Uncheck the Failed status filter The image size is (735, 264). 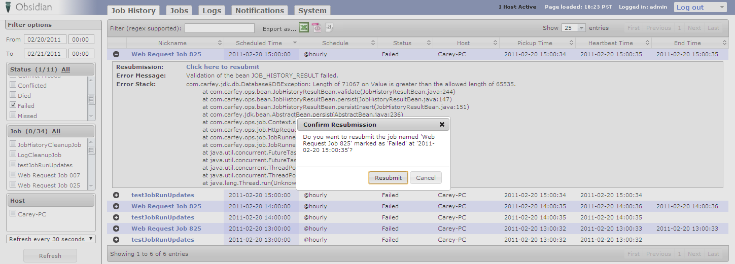[x=13, y=105]
